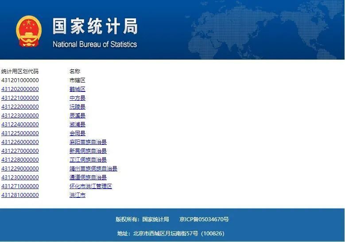This screenshot has height=242, width=345.
Task: Open code link 431223000000
Action: [x=20, y=115]
